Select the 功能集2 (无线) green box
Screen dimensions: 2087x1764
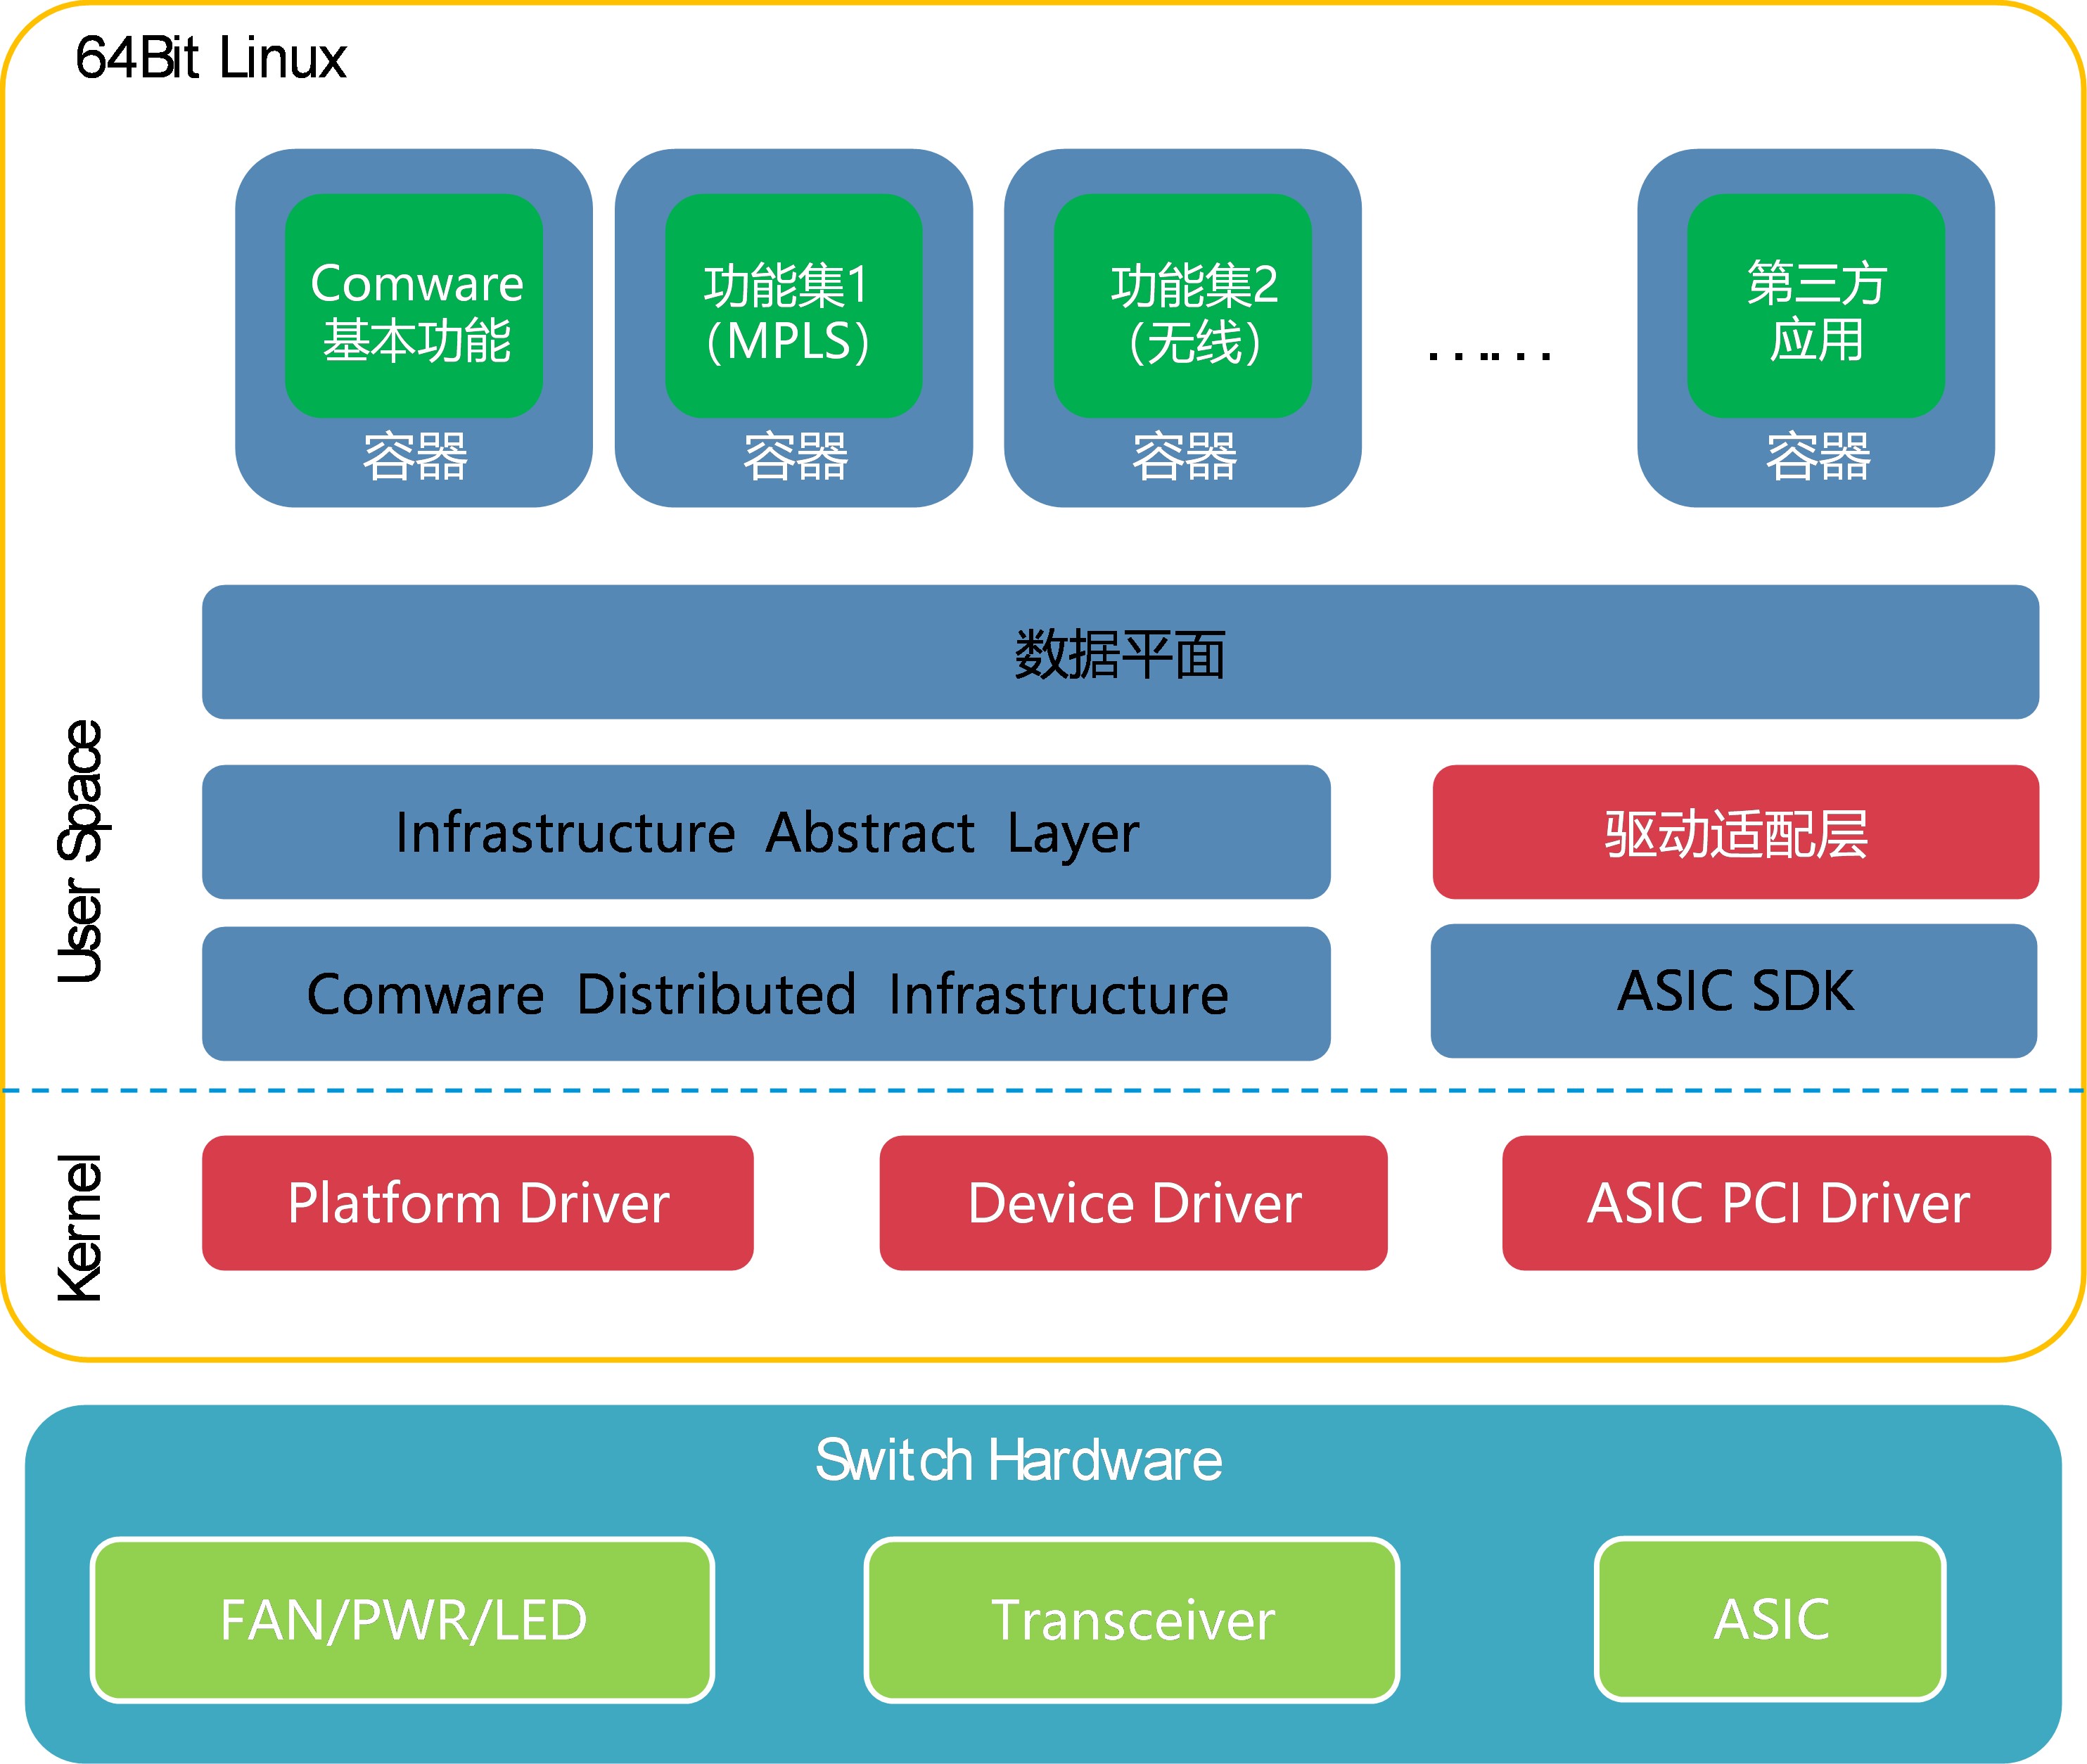(1183, 306)
